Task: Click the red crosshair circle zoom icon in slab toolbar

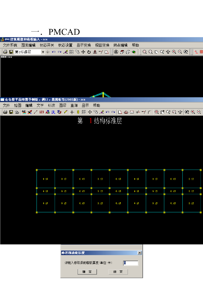Action: [156, 112]
